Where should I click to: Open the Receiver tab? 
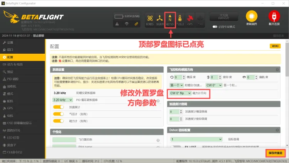(22, 86)
